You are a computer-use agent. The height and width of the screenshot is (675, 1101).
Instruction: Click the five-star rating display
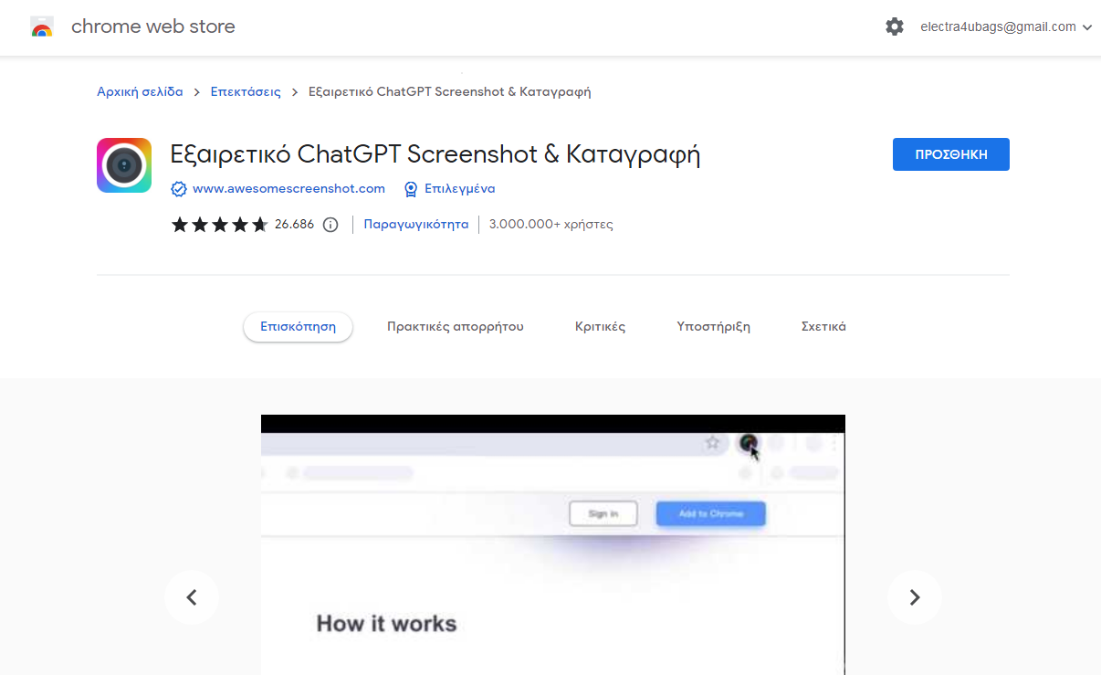click(219, 225)
